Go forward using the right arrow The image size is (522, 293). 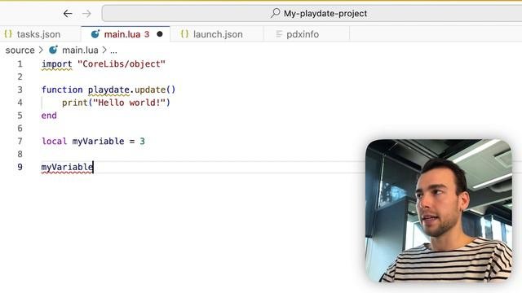tap(86, 14)
